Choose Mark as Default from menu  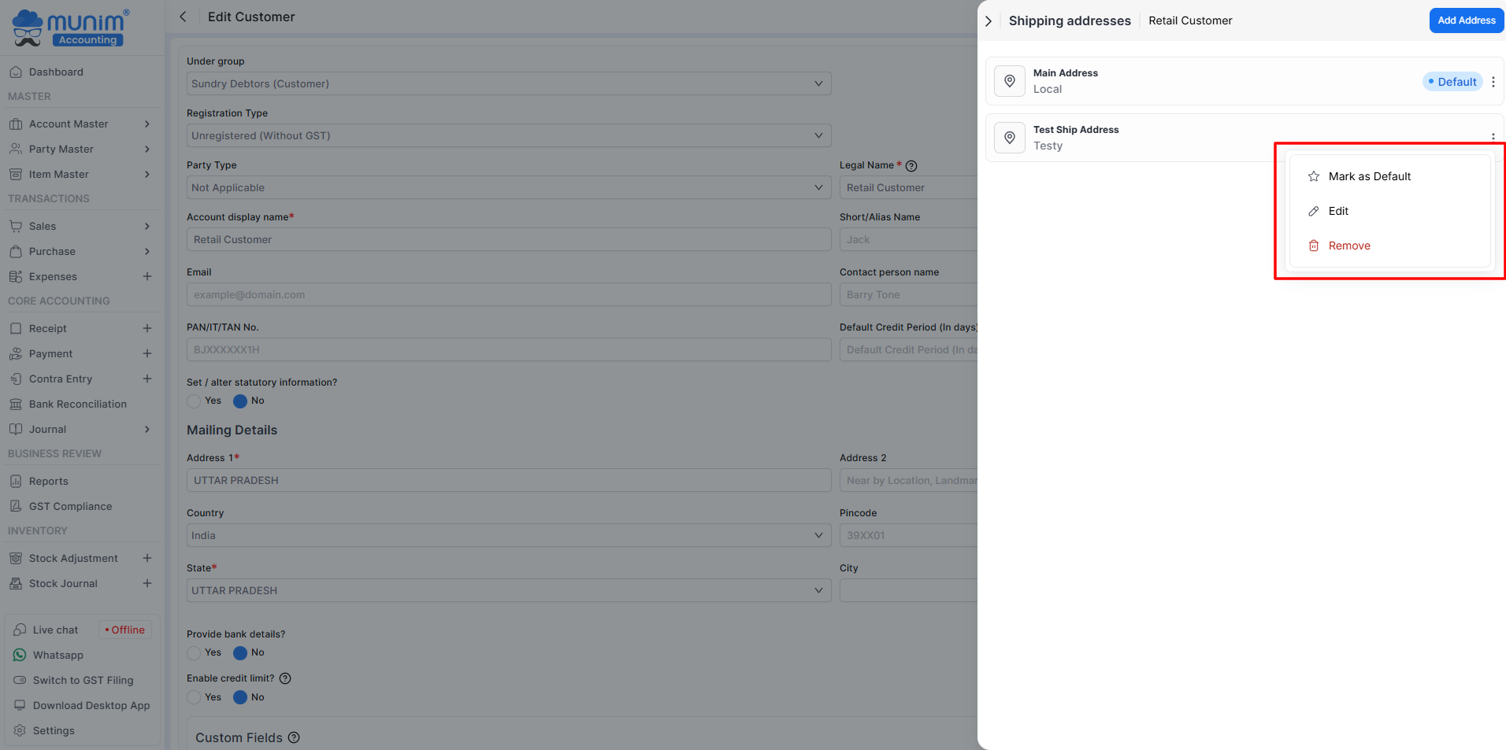point(1369,176)
